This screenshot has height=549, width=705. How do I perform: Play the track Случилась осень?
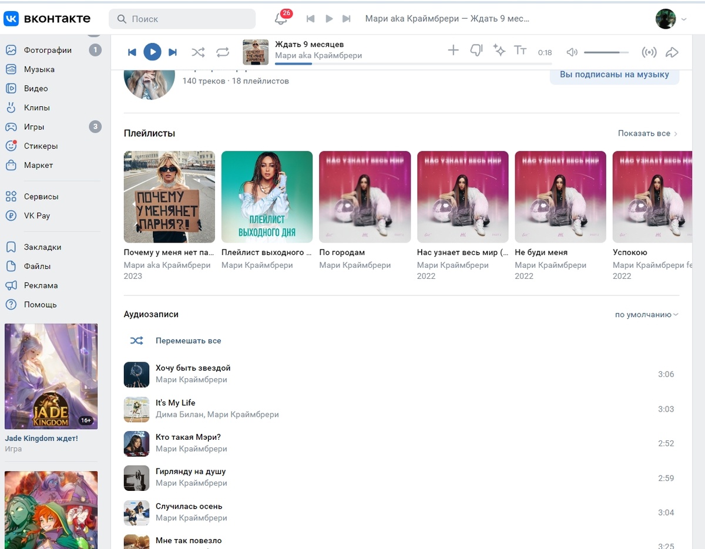coord(401,512)
